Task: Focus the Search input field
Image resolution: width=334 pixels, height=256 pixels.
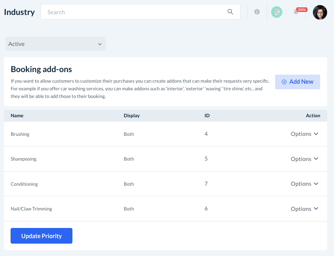Action: (x=135, y=12)
